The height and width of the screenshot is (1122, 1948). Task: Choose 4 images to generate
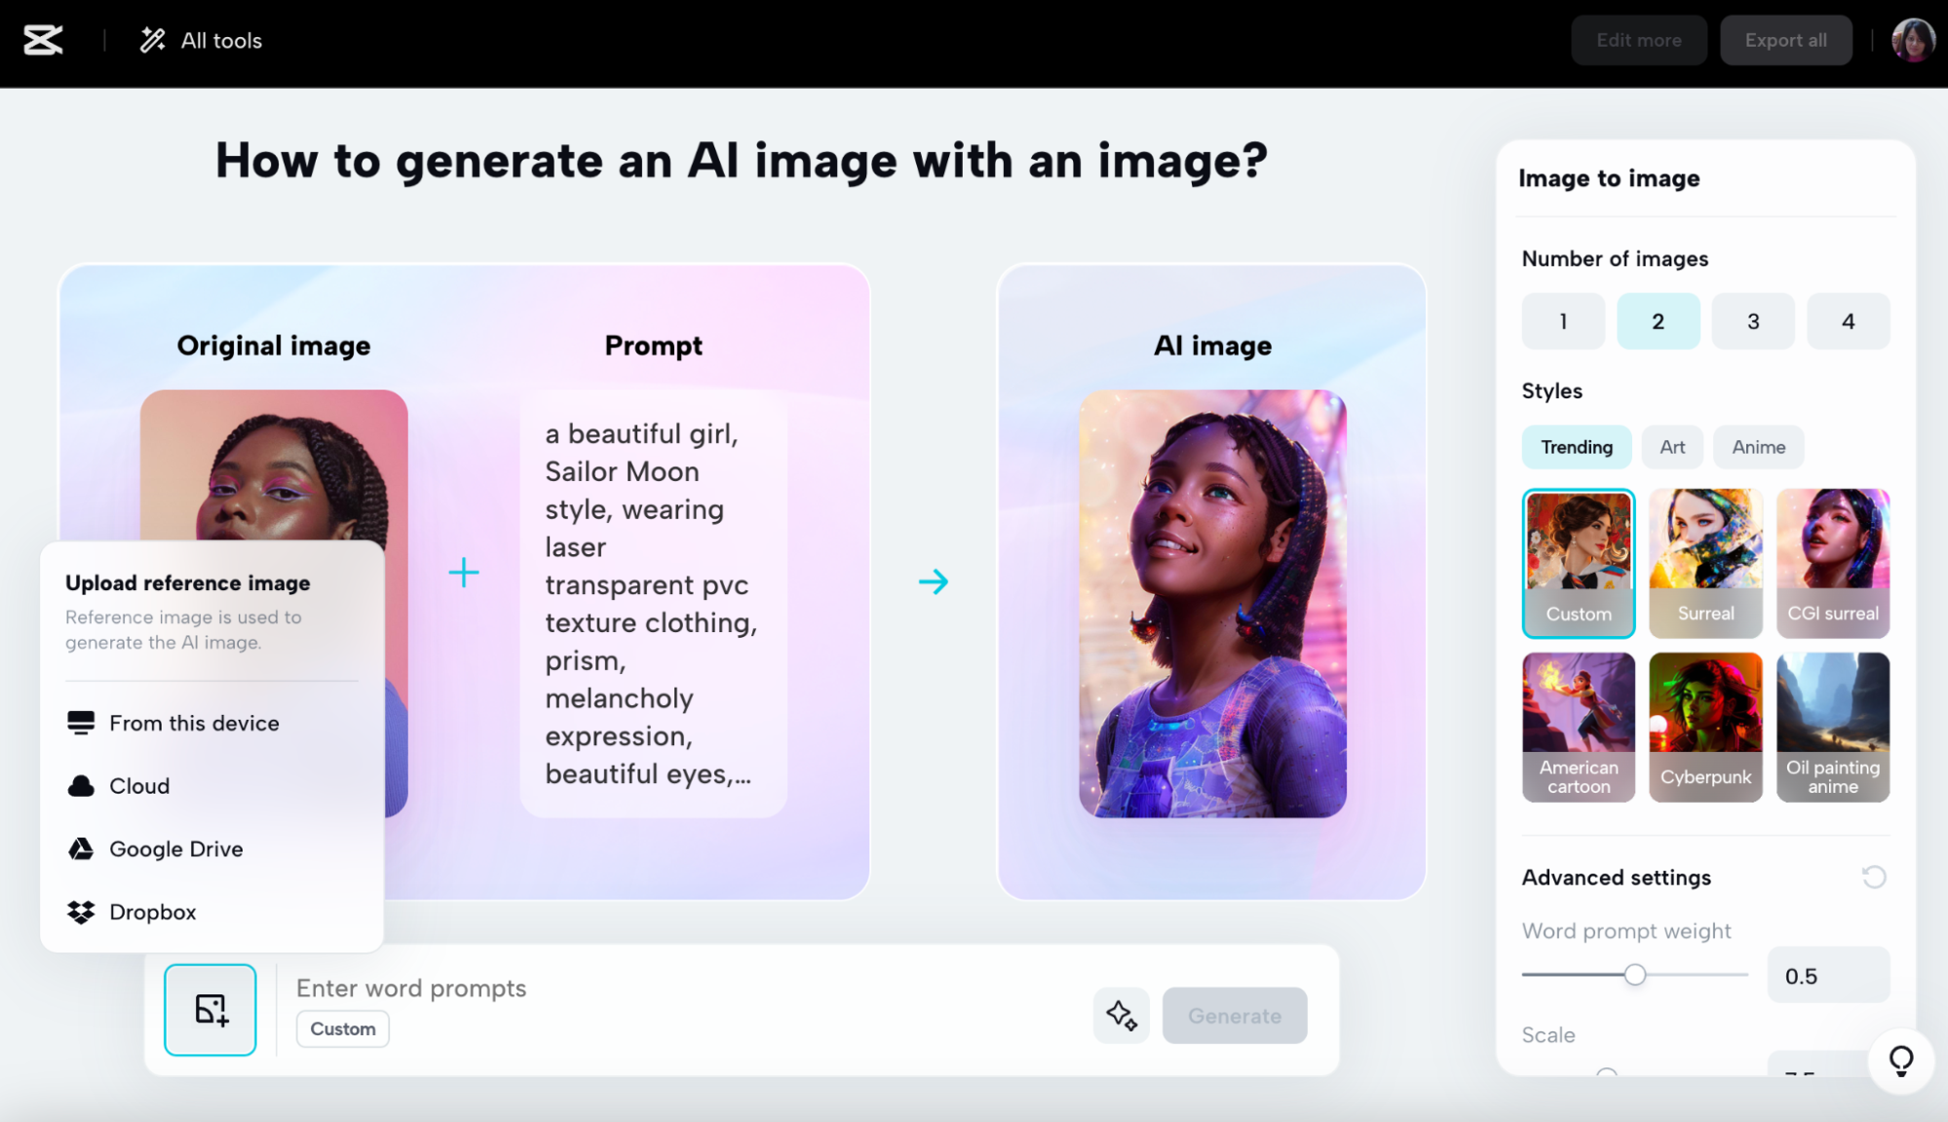[x=1847, y=321]
